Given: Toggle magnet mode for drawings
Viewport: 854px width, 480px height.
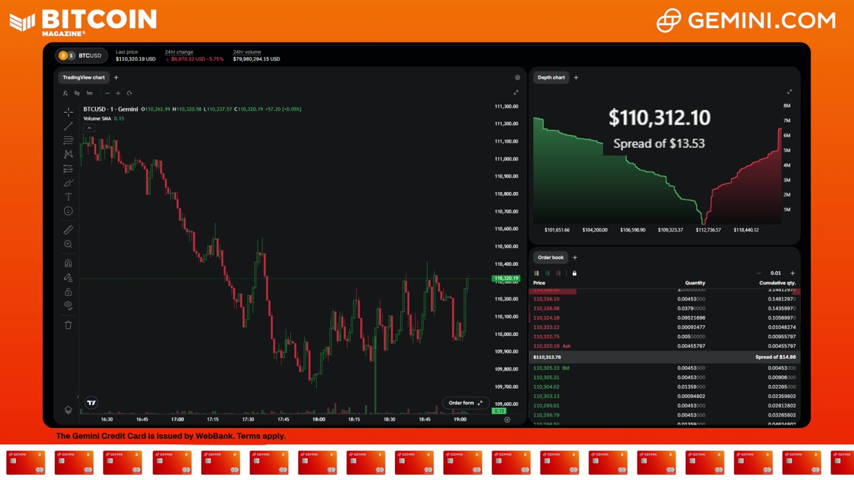Looking at the screenshot, I should 68,263.
